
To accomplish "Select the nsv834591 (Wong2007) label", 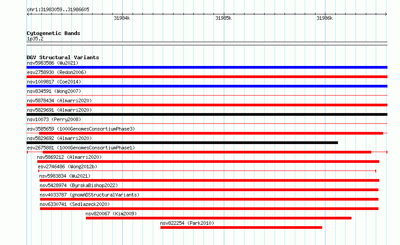I will [x=54, y=91].
